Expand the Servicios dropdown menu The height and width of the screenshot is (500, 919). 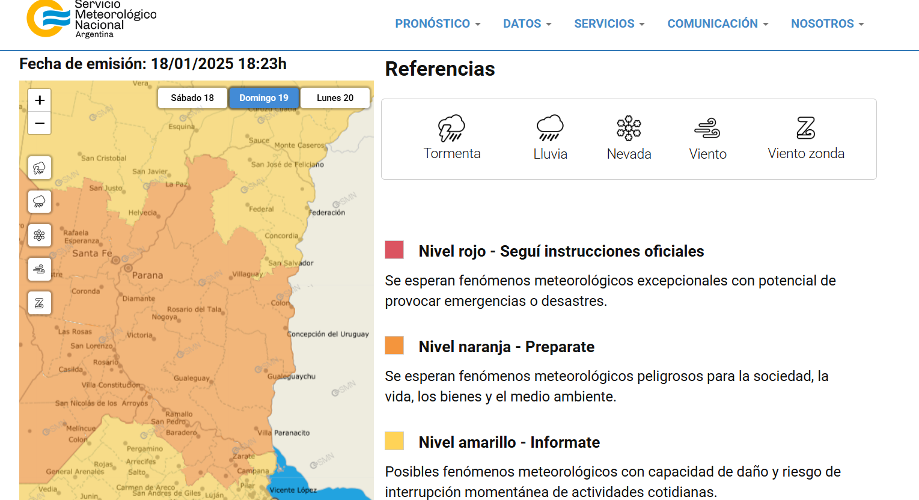point(609,23)
